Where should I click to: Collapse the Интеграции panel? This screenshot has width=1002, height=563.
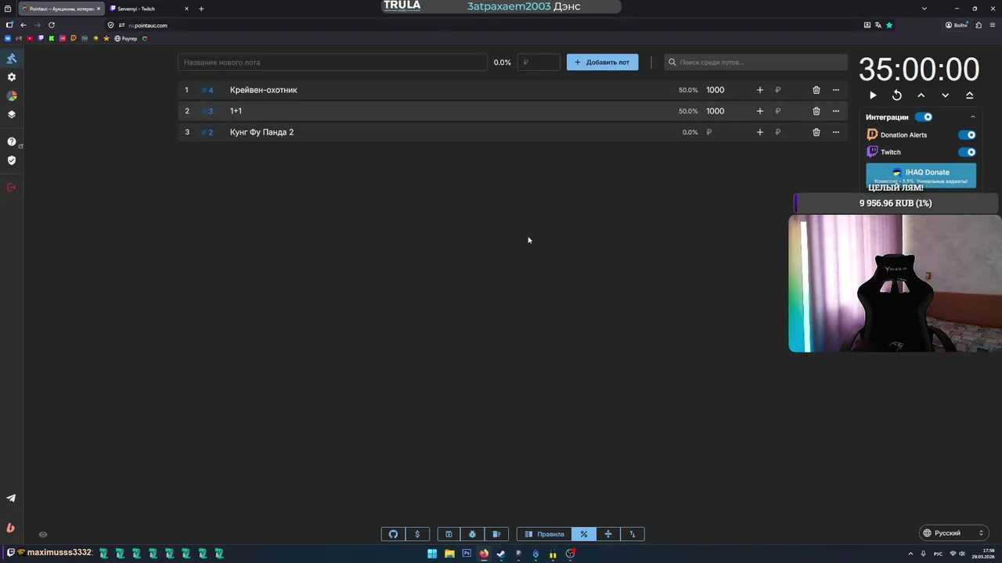click(973, 117)
